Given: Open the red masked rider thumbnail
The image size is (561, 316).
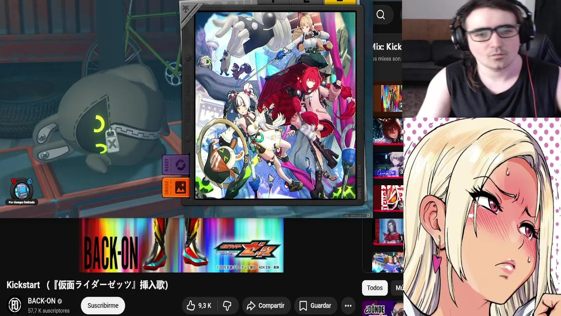Looking at the screenshot, I should tap(388, 198).
